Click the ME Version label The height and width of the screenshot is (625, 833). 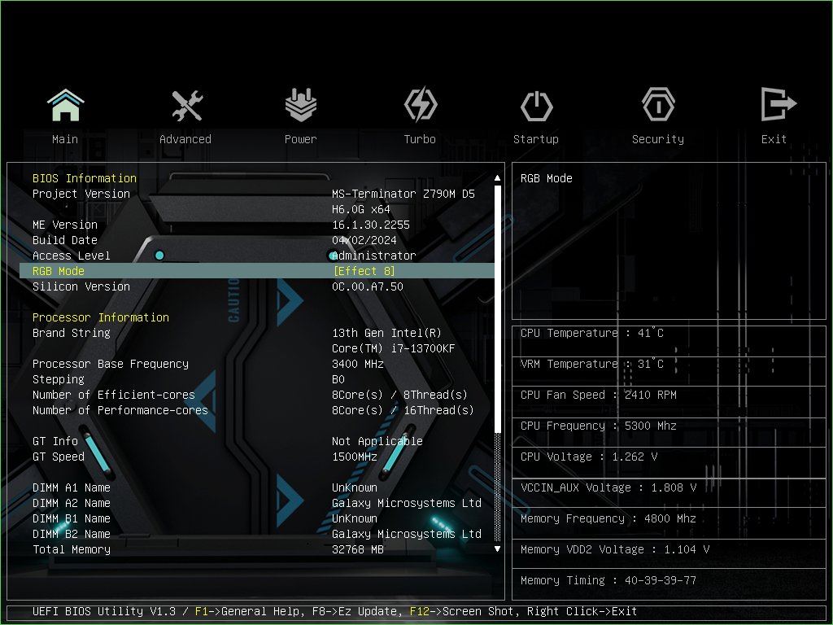[x=65, y=225]
